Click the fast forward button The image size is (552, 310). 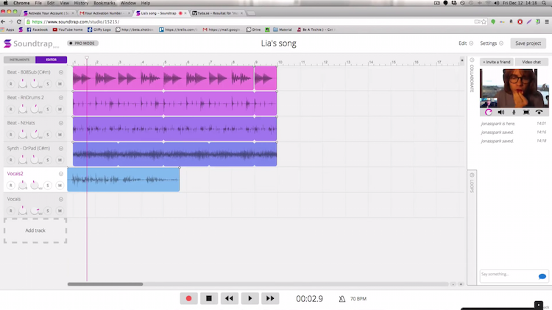(x=270, y=298)
